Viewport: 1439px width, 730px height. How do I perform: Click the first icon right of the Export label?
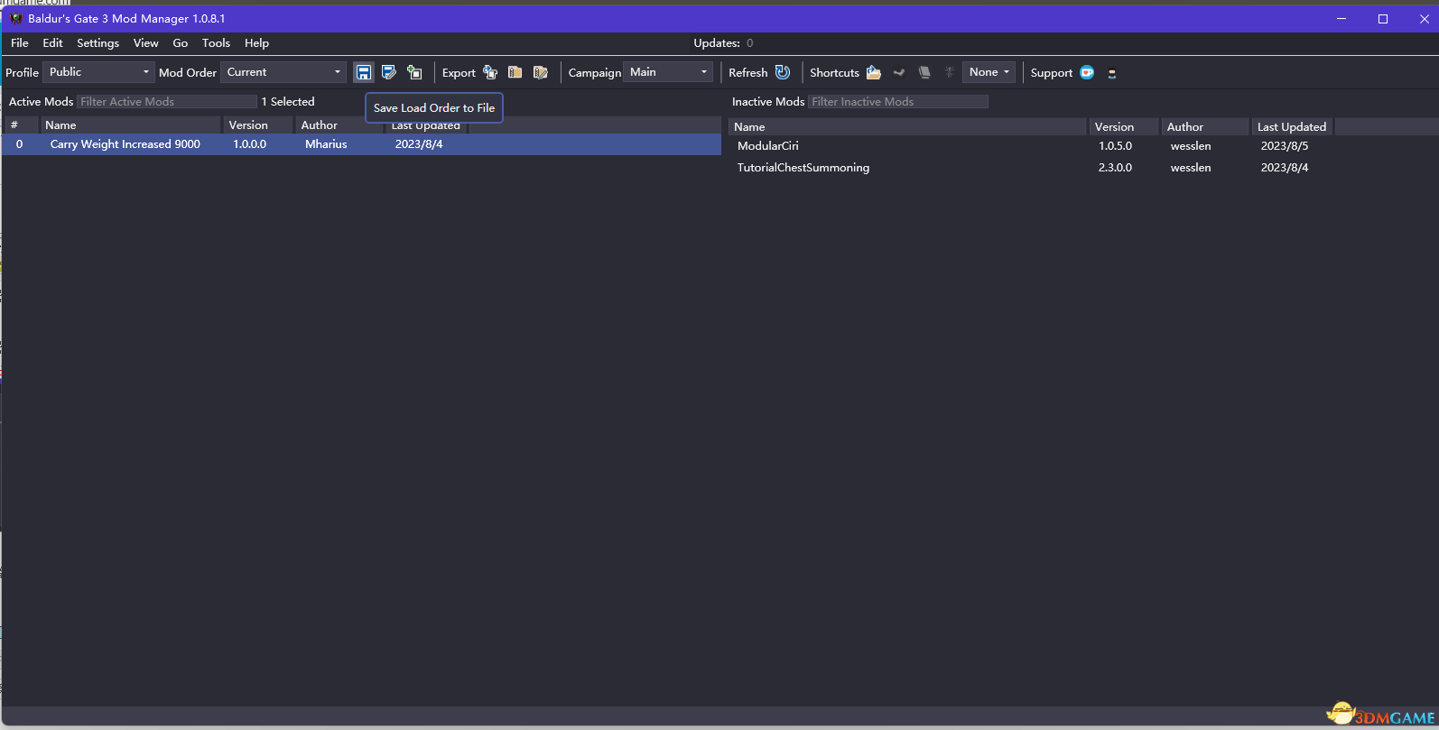click(x=490, y=72)
